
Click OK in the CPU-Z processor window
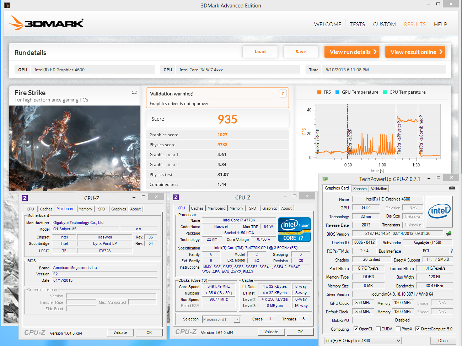pyautogui.click(x=300, y=332)
